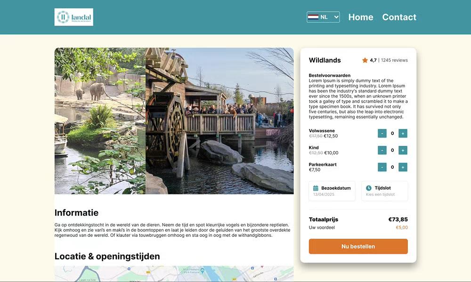Click the Nu bestellen button
Viewport: 471px width, 282px height.
358,246
